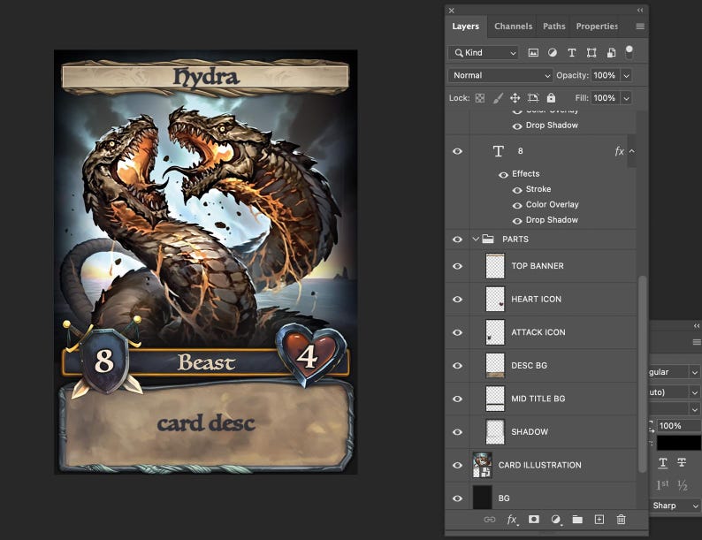Toggle underline text icon in Character panel
Viewport: 702px width, 540px height.
pyautogui.click(x=663, y=462)
